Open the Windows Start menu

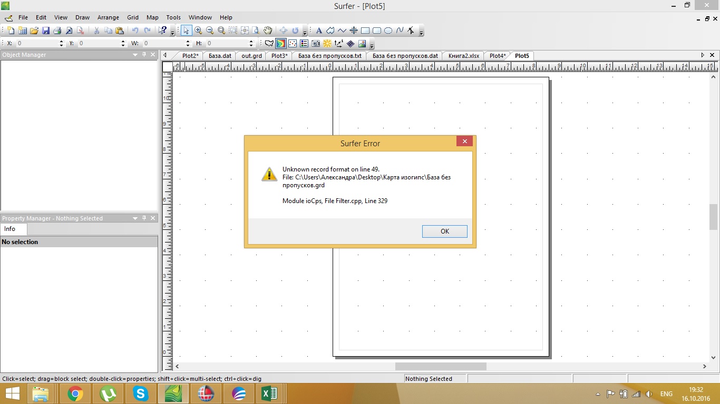[13, 393]
